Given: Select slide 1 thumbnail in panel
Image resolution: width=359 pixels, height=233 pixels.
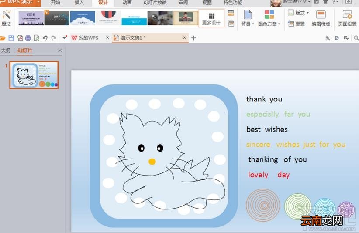Looking at the screenshot, I should (34, 75).
